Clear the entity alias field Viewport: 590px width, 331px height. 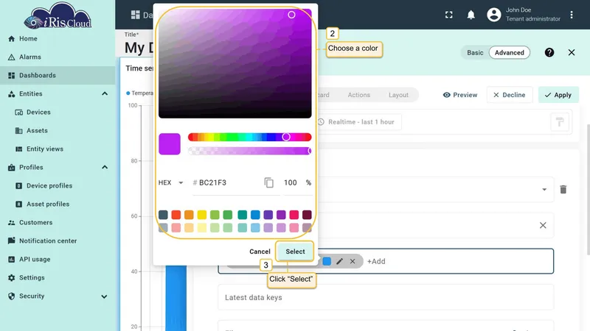click(x=543, y=225)
